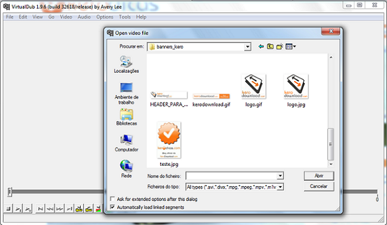387x225 pixels.
Task: Open the Video menu
Action: tap(66, 17)
